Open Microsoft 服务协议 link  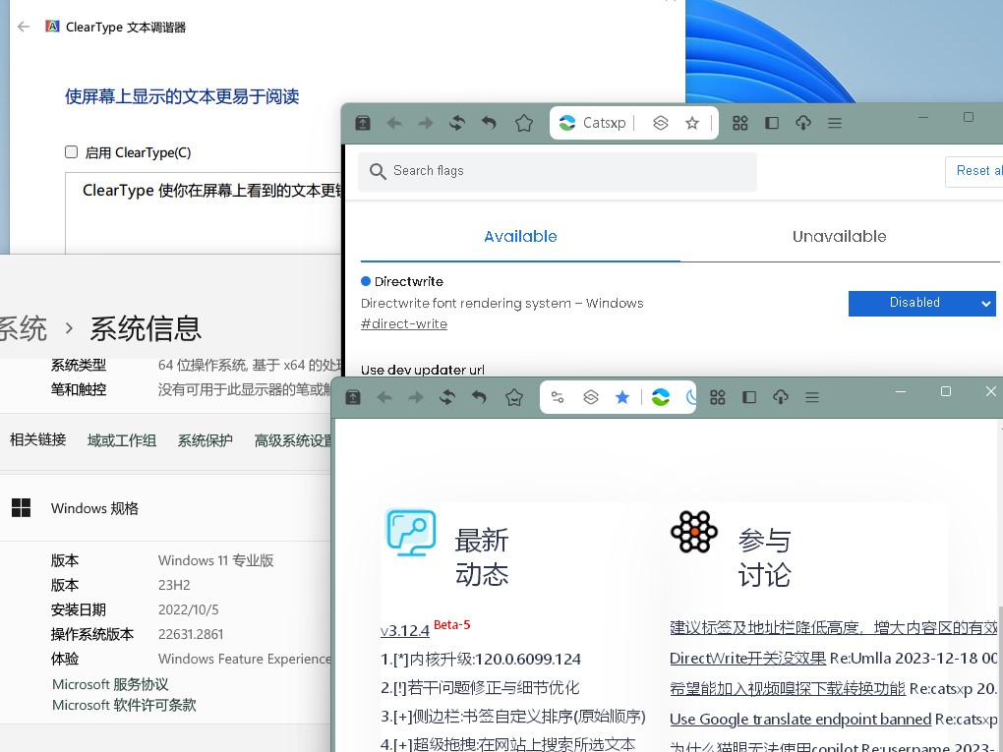(x=110, y=684)
